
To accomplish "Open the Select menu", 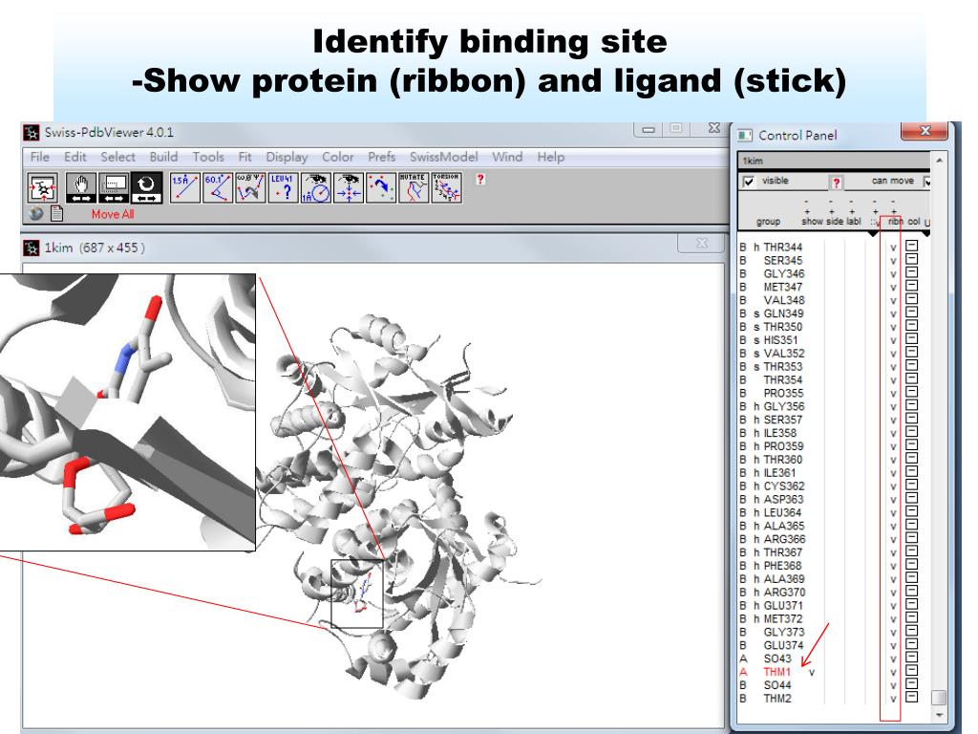I will 117,157.
